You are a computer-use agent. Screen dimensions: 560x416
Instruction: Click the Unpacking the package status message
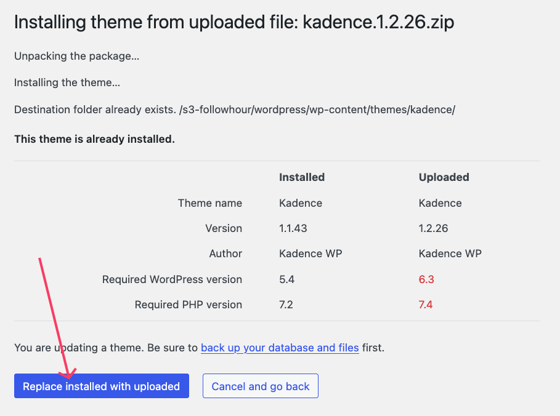76,56
